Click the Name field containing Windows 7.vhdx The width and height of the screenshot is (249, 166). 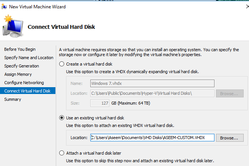[x=152, y=83]
